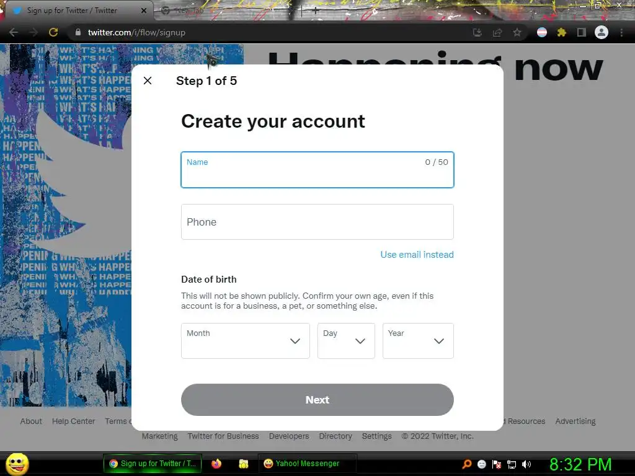Click the striped flag extension icon
635x476 pixels.
(542, 32)
